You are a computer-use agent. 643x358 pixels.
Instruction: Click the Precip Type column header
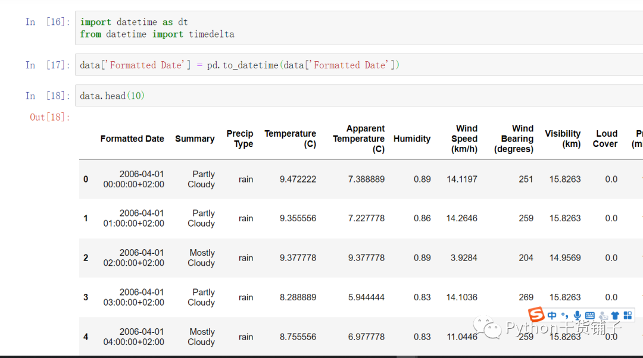pos(240,139)
